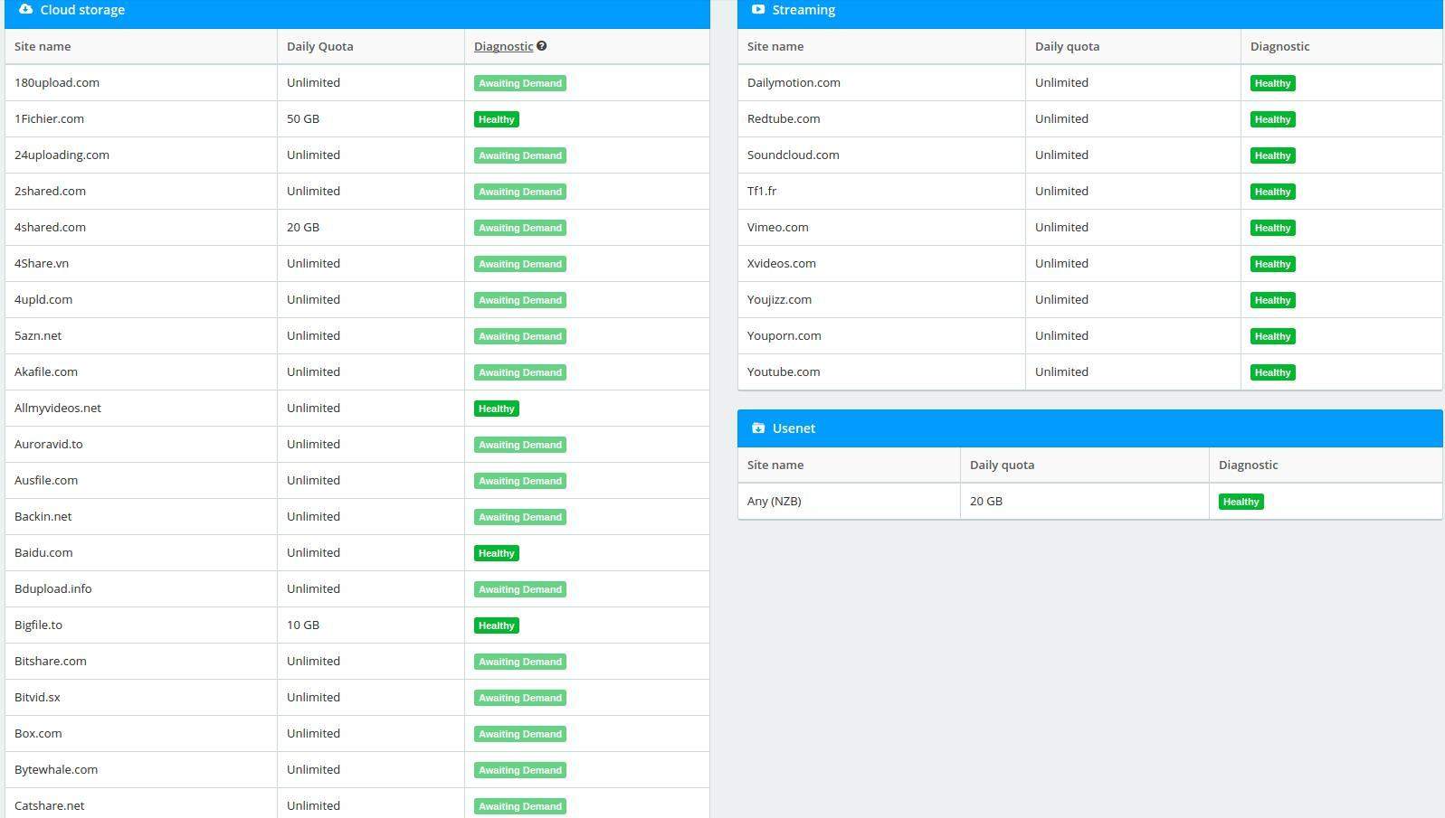
Task: Click Awaiting Demand badge for Box.com
Action: (520, 734)
